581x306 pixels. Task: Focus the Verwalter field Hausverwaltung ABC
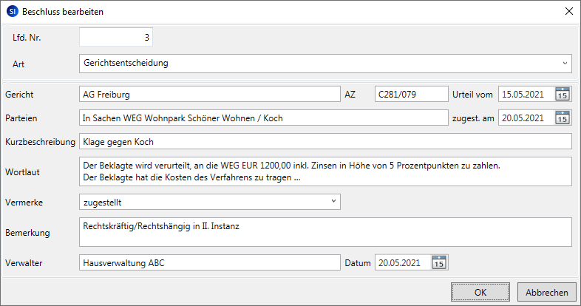click(208, 262)
